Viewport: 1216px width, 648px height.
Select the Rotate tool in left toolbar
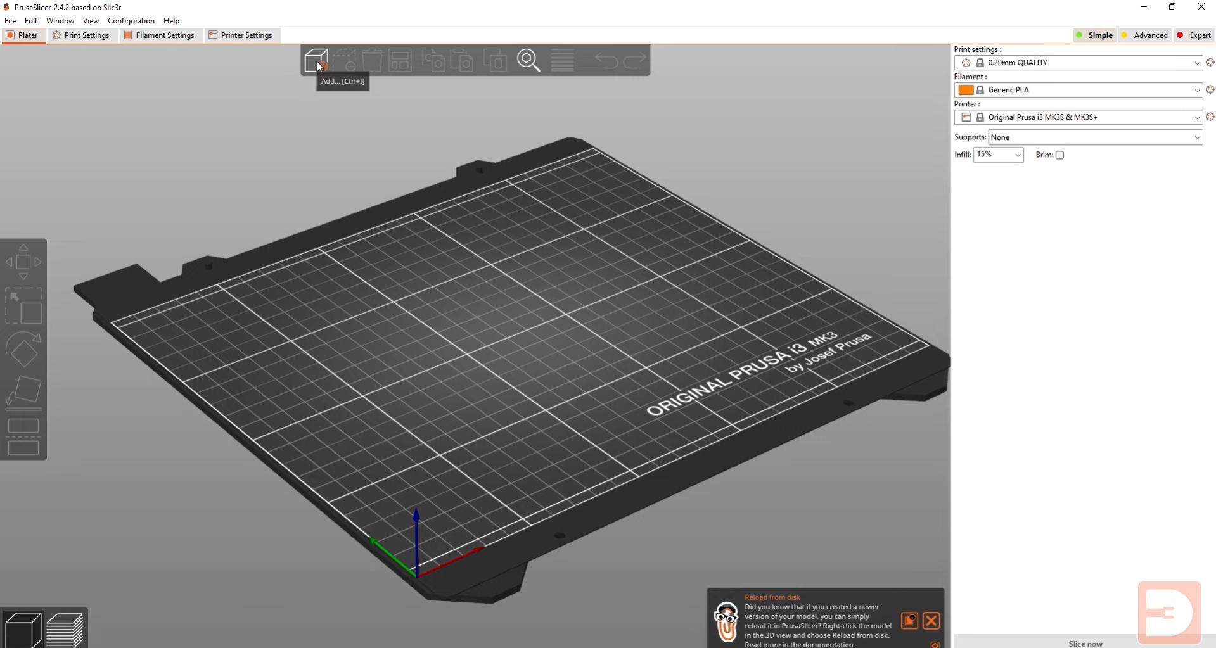coord(23,350)
